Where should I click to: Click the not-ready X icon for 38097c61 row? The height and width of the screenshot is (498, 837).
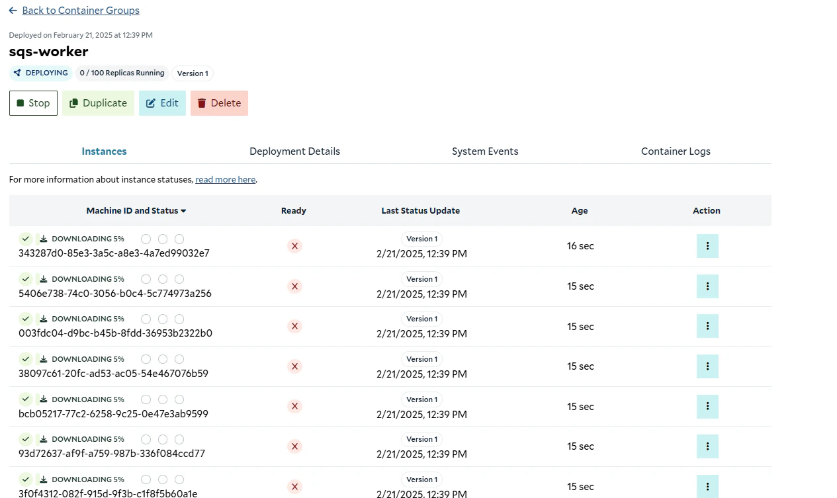(x=294, y=366)
